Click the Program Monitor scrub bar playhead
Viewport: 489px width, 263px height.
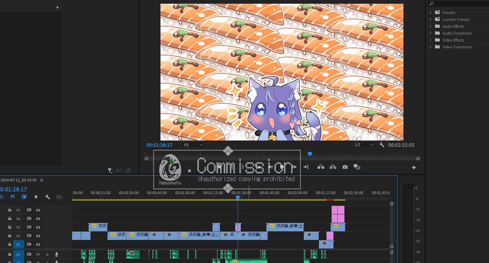click(310, 153)
